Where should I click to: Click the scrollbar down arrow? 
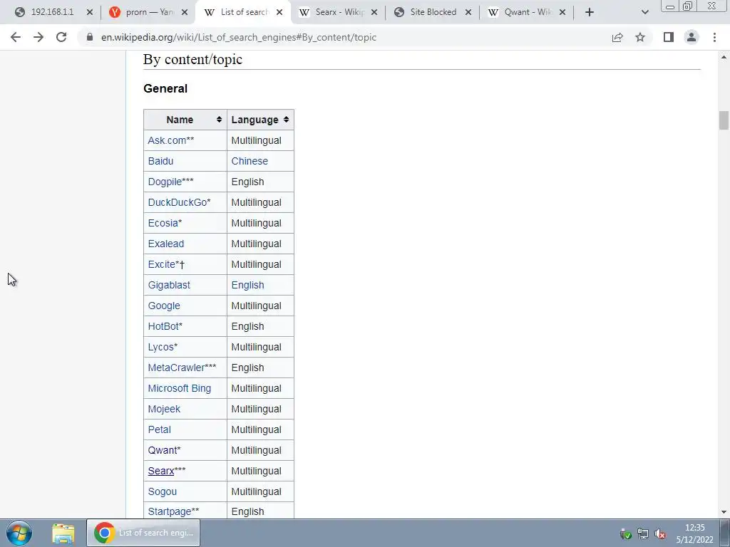pos(724,512)
